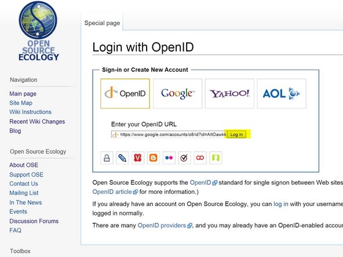Image resolution: width=343 pixels, height=257 pixels.
Task: Pick the AOL provider button
Action: pyautogui.click(x=282, y=94)
